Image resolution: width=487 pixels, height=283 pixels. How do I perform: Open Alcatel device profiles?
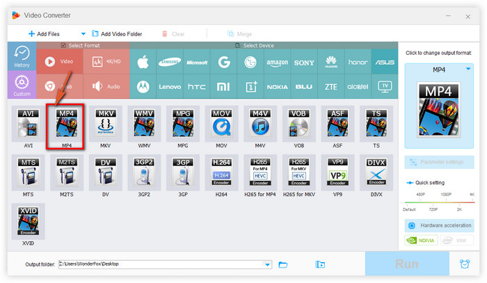pyautogui.click(x=358, y=87)
